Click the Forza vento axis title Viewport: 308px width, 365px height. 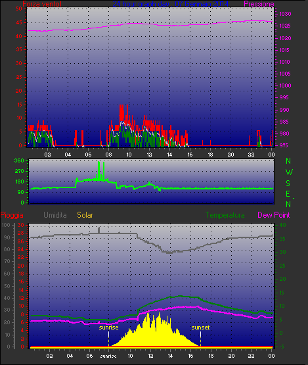click(42, 4)
